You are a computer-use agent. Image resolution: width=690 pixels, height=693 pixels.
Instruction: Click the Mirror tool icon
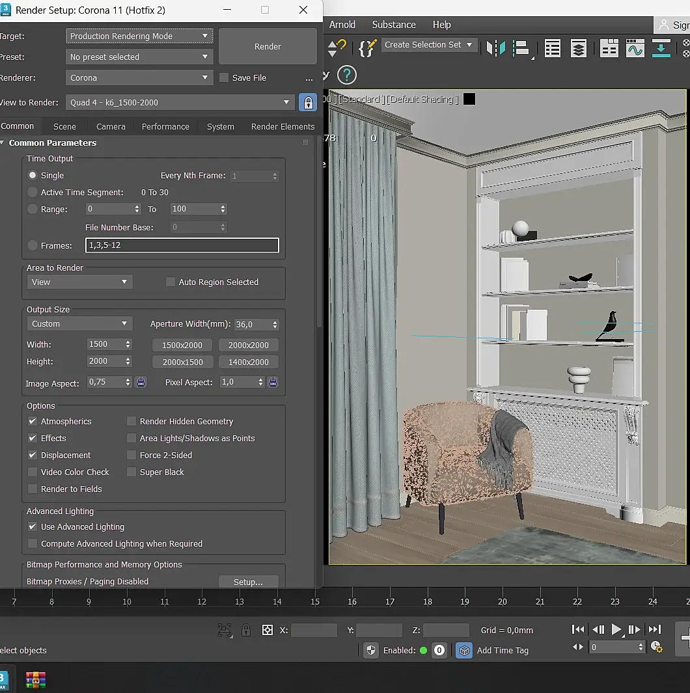pos(496,48)
